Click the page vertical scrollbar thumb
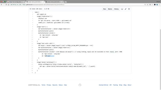 [160, 59]
